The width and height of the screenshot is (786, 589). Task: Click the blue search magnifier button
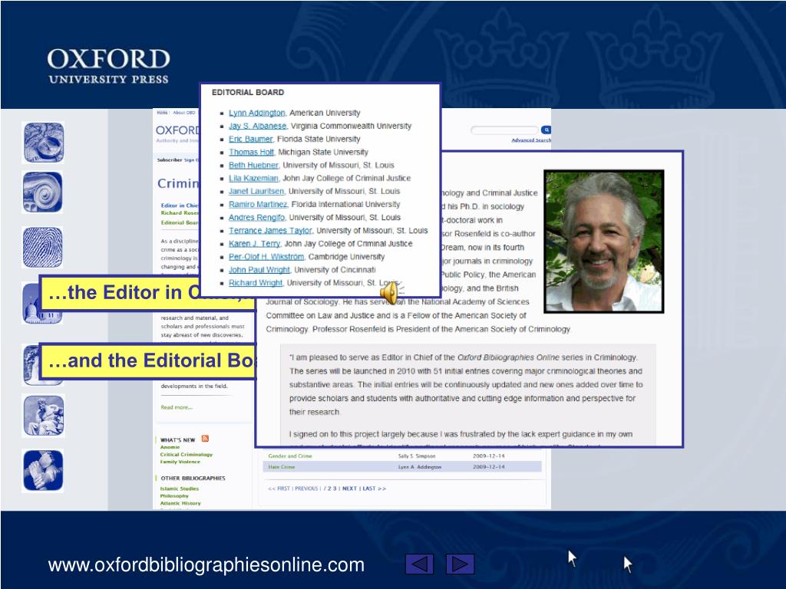[547, 130]
